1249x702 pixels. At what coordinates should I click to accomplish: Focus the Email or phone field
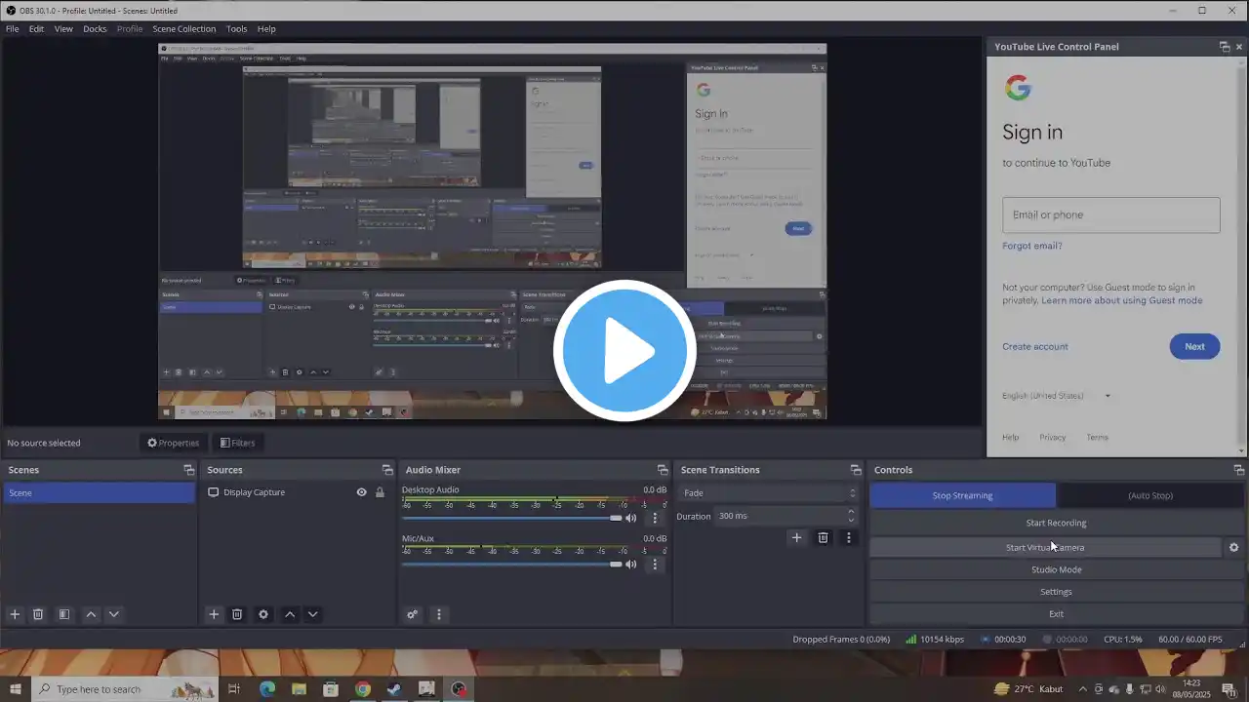coord(1111,214)
